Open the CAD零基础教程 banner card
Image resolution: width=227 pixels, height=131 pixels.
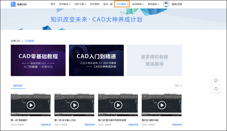click(x=38, y=61)
